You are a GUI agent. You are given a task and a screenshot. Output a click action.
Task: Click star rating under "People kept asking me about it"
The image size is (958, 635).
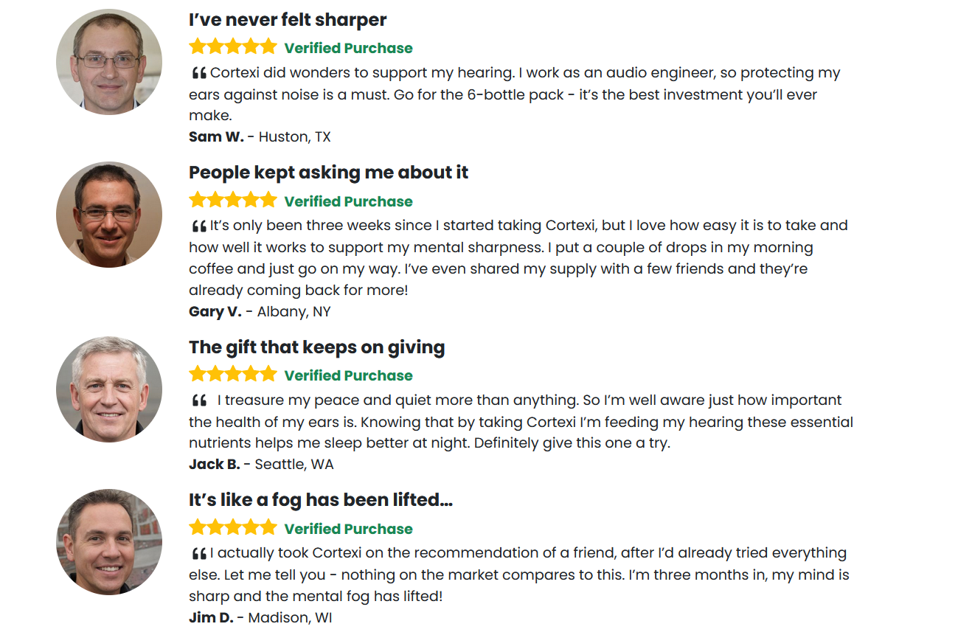(233, 201)
